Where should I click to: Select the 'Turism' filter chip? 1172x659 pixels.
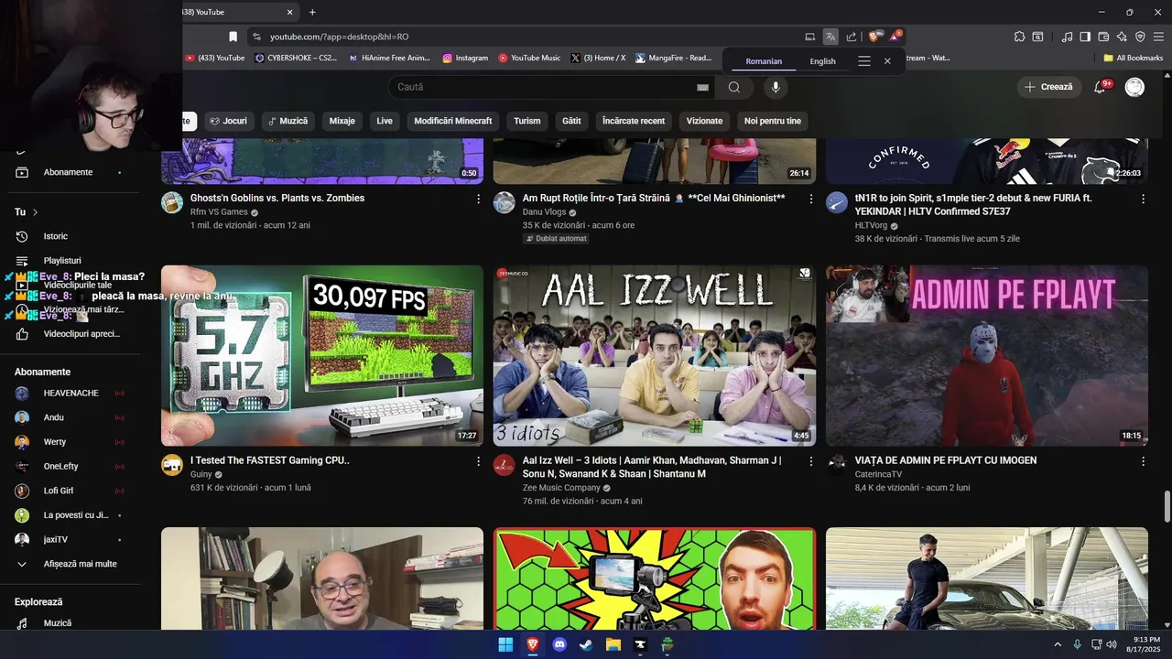(x=526, y=121)
